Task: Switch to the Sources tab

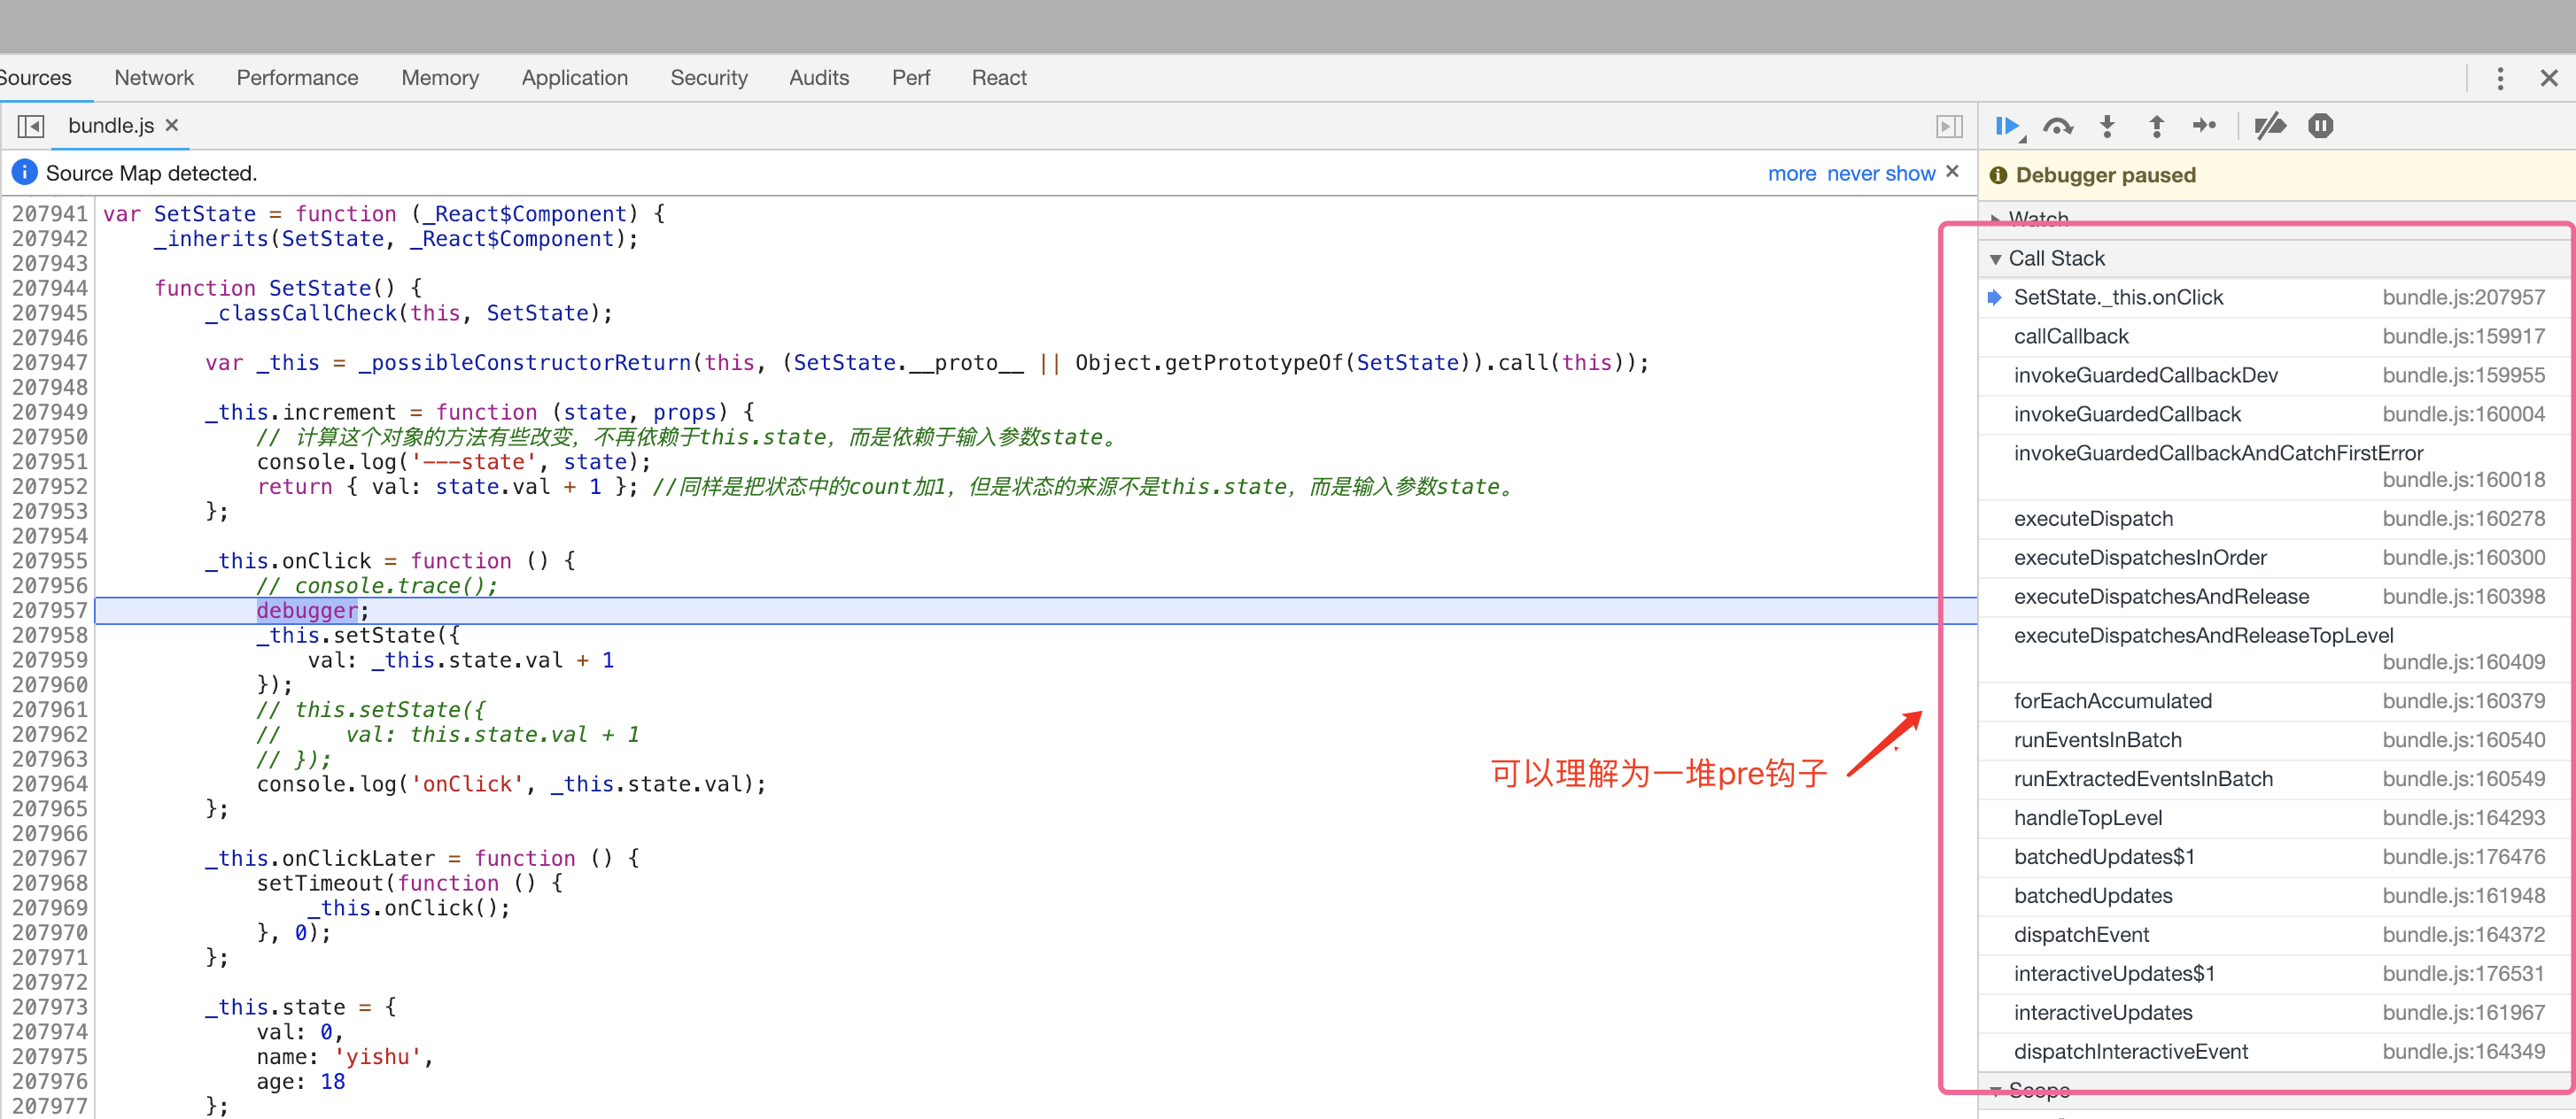Action: click(x=36, y=78)
